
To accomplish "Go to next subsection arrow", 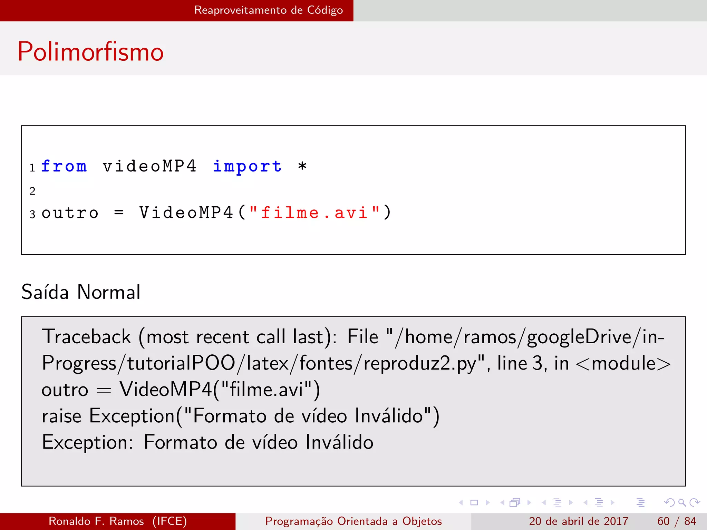I will [571, 503].
